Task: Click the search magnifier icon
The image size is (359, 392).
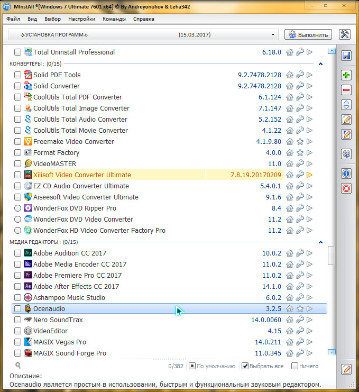Action: [x=18, y=366]
